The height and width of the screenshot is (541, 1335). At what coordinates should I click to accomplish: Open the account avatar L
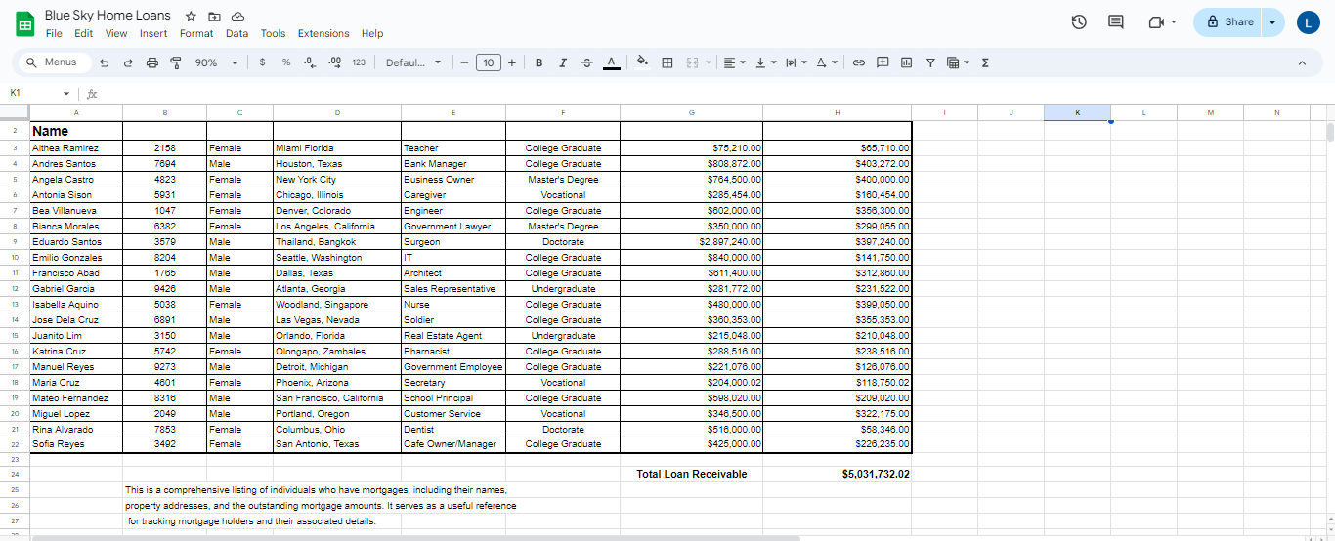[1309, 22]
